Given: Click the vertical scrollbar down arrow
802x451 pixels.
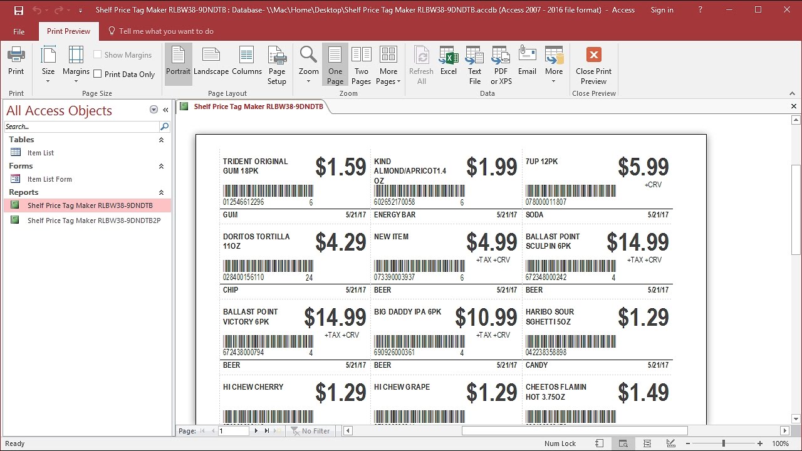Looking at the screenshot, I should [x=796, y=419].
